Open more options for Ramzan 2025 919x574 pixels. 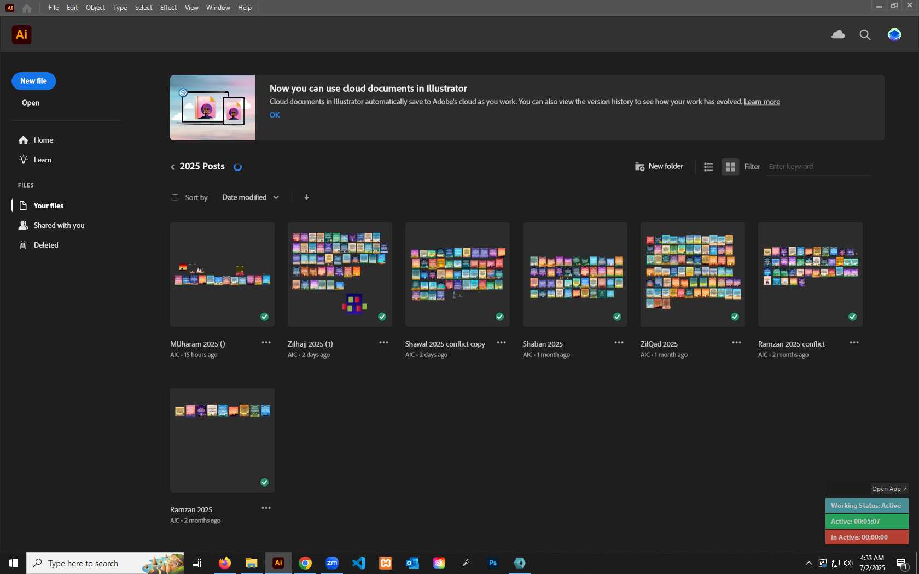pyautogui.click(x=266, y=508)
